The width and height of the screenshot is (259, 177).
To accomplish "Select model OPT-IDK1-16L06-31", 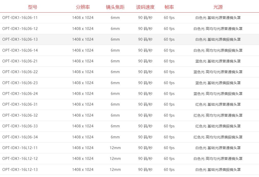I will pyautogui.click(x=20, y=104).
